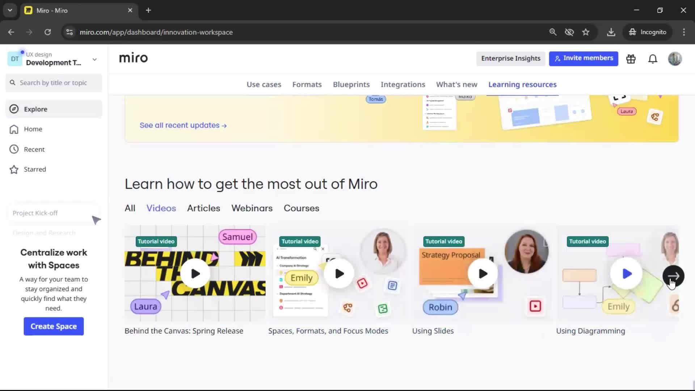
Task: Play the Spaces, Formats, and Focus Modes video
Action: (x=339, y=274)
